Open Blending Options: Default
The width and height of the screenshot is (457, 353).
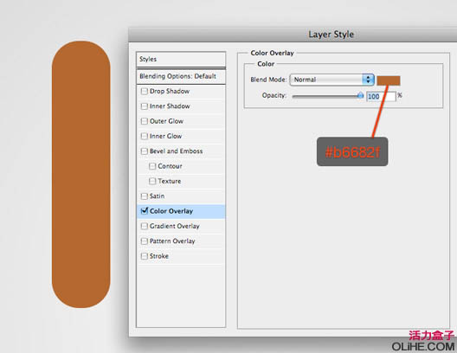click(x=181, y=76)
